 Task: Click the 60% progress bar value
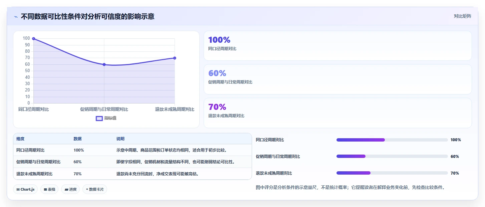click(x=455, y=157)
